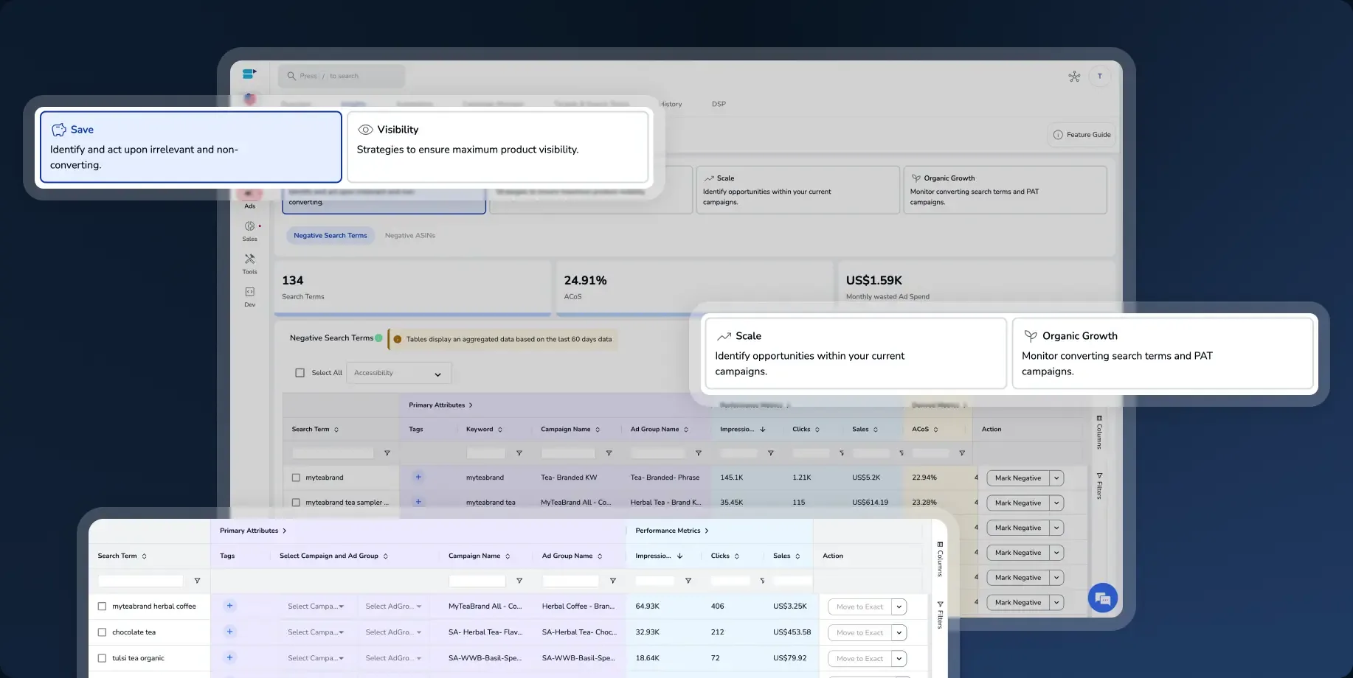
Task: Click Move to Exact for chocolate tea
Action: point(860,633)
